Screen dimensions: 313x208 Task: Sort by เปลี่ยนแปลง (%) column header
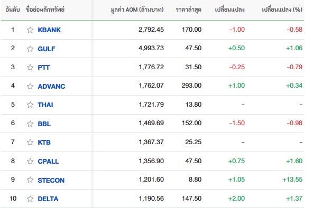click(282, 10)
